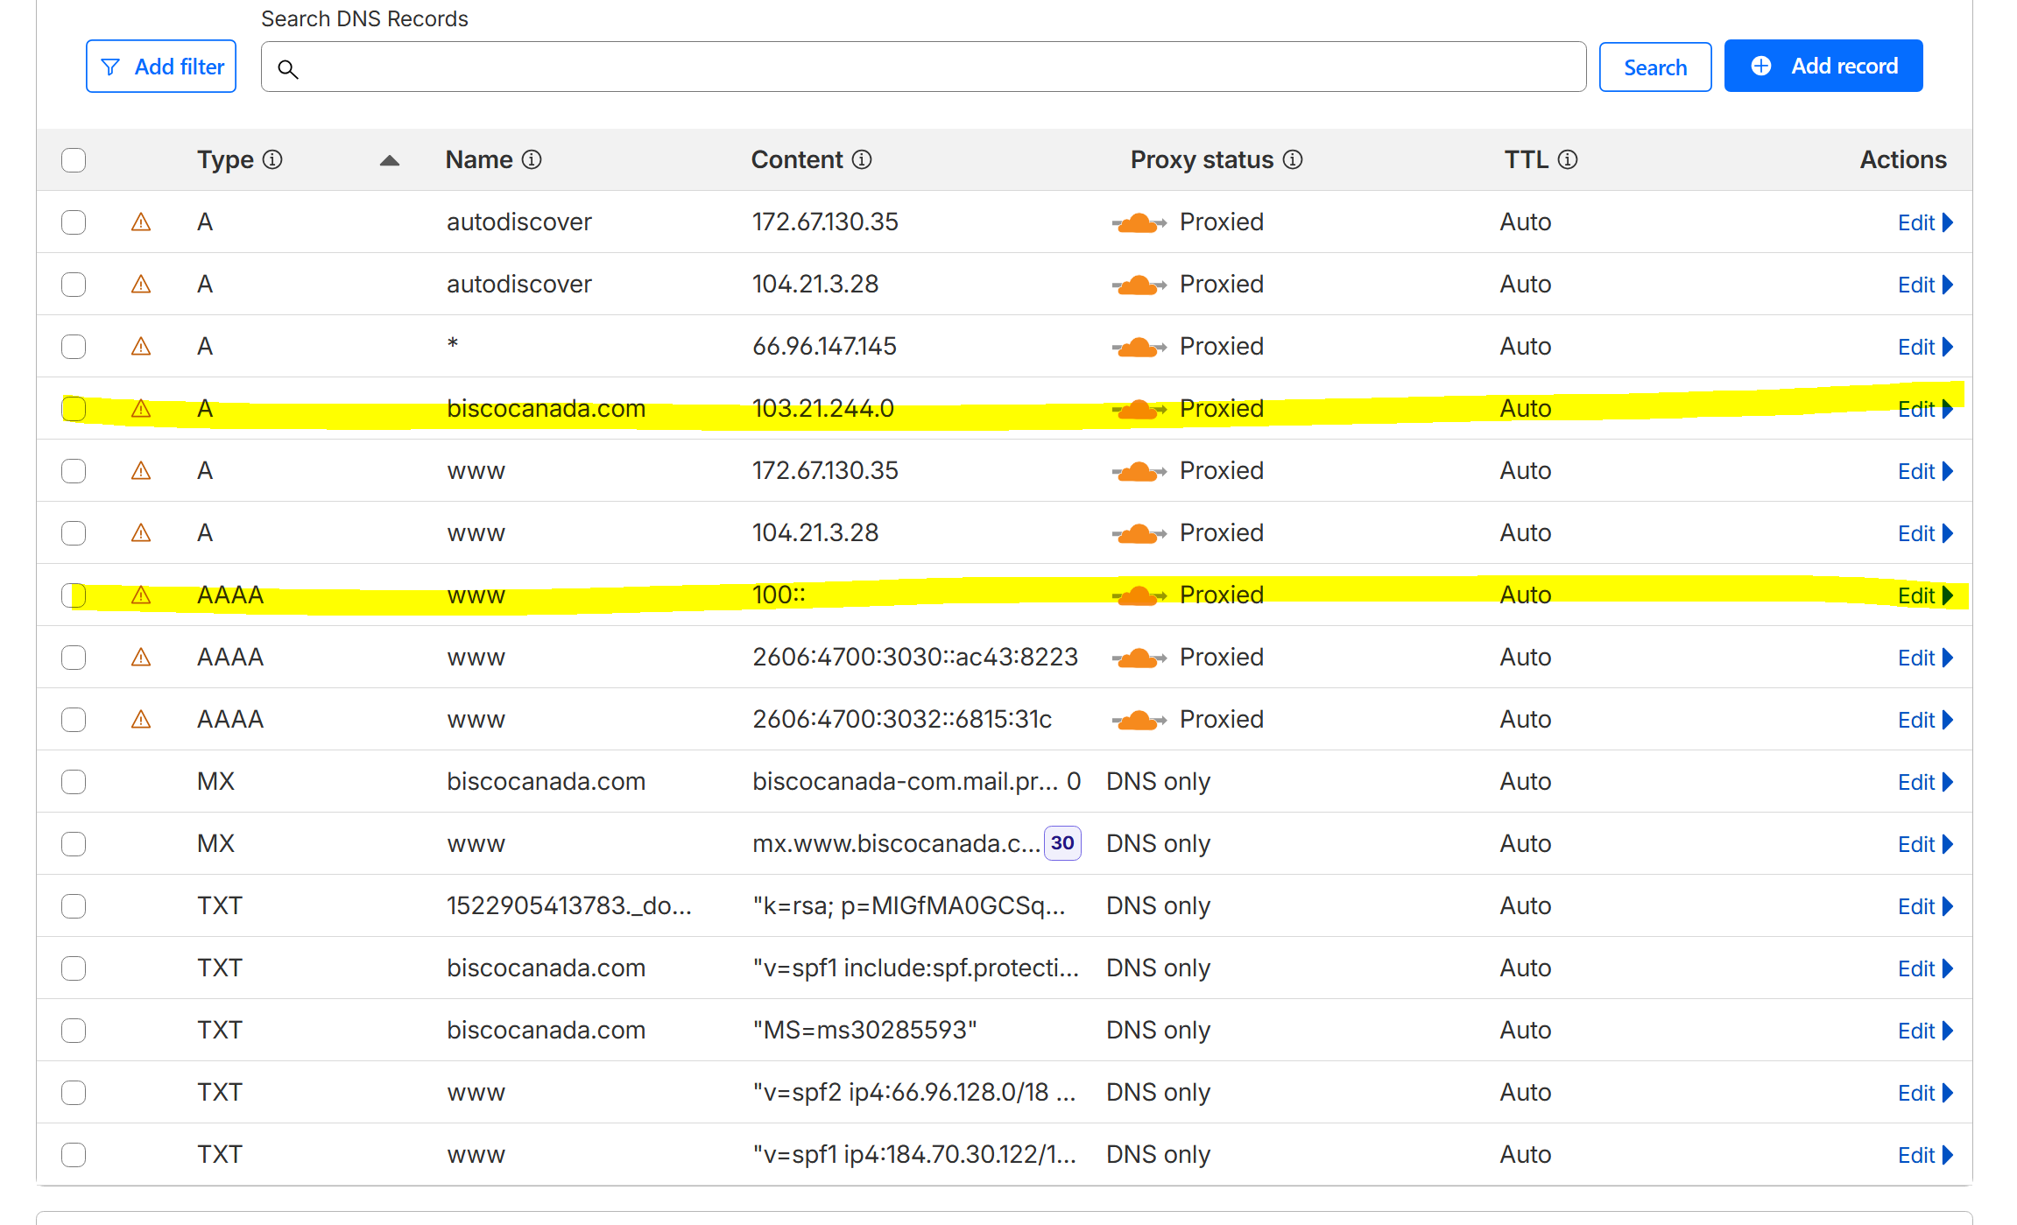Viewport: 2017px width, 1225px height.
Task: Click the Add record button
Action: point(1823,66)
